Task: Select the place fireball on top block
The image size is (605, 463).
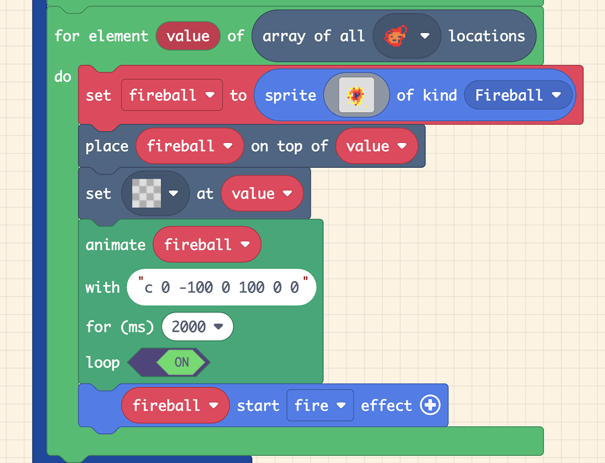Action: click(x=106, y=146)
